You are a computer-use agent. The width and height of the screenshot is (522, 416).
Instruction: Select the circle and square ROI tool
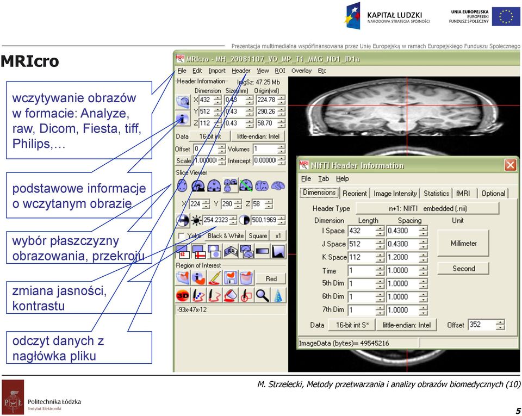click(x=247, y=295)
